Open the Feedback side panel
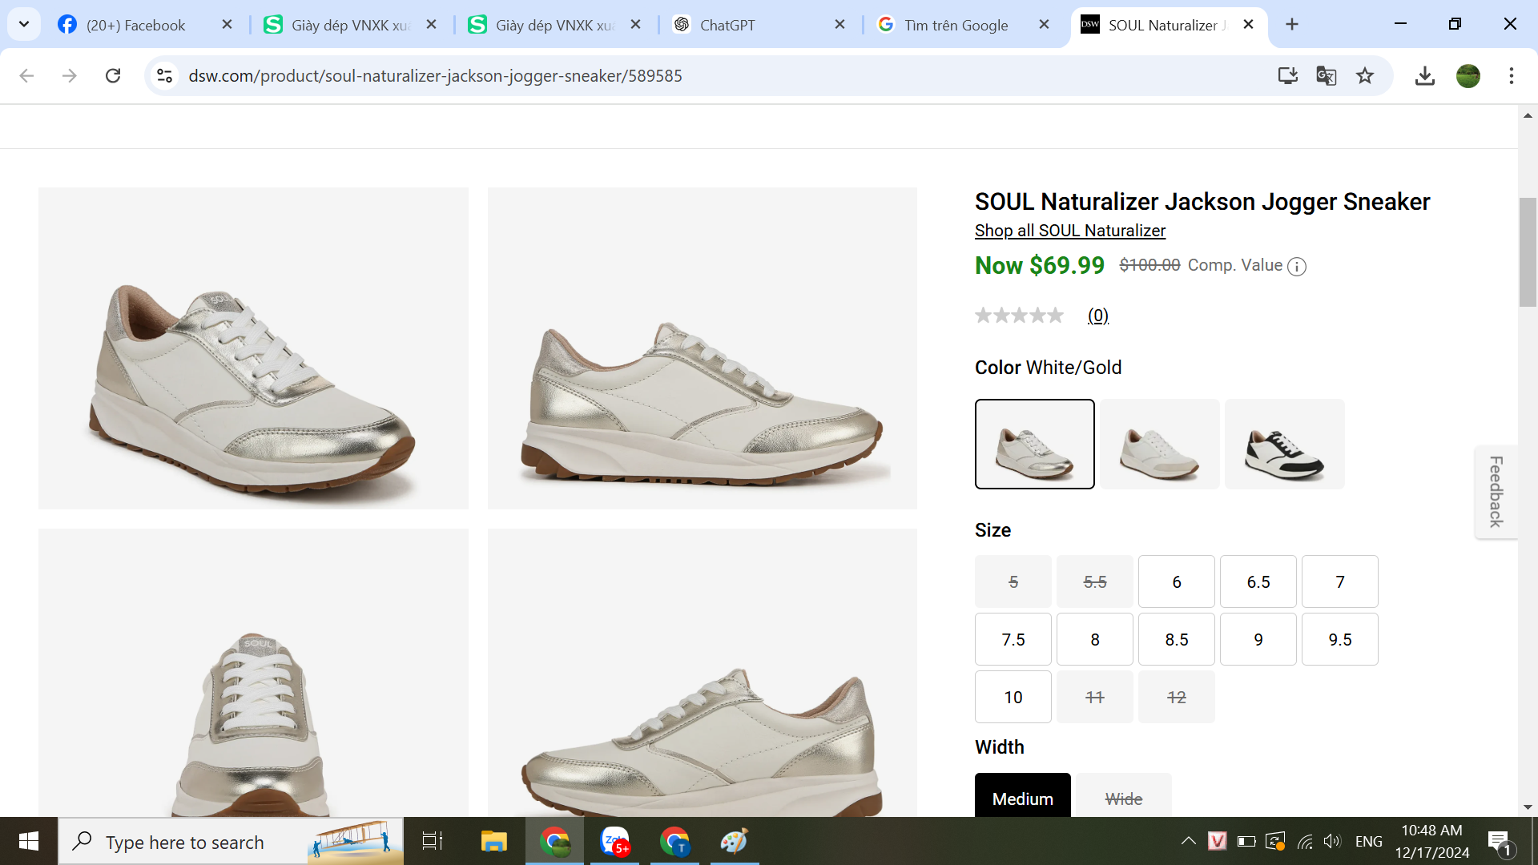 pos(1496,492)
